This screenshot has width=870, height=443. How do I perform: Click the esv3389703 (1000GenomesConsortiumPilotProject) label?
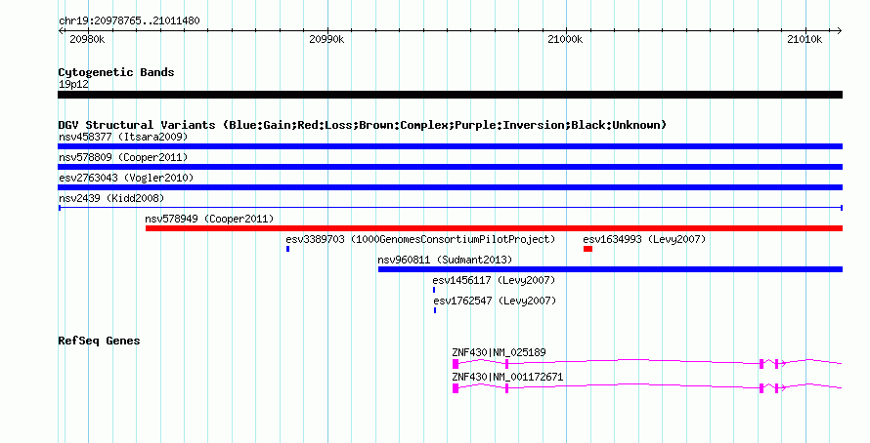(420, 239)
